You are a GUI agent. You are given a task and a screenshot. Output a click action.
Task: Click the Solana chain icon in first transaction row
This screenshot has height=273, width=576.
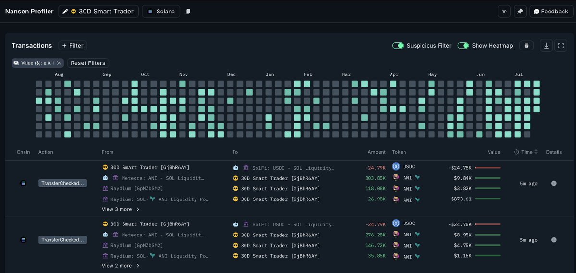tap(24, 183)
